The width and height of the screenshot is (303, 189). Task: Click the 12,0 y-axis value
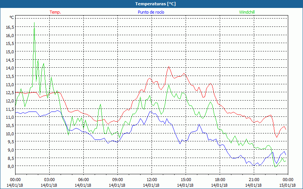tap(10, 101)
